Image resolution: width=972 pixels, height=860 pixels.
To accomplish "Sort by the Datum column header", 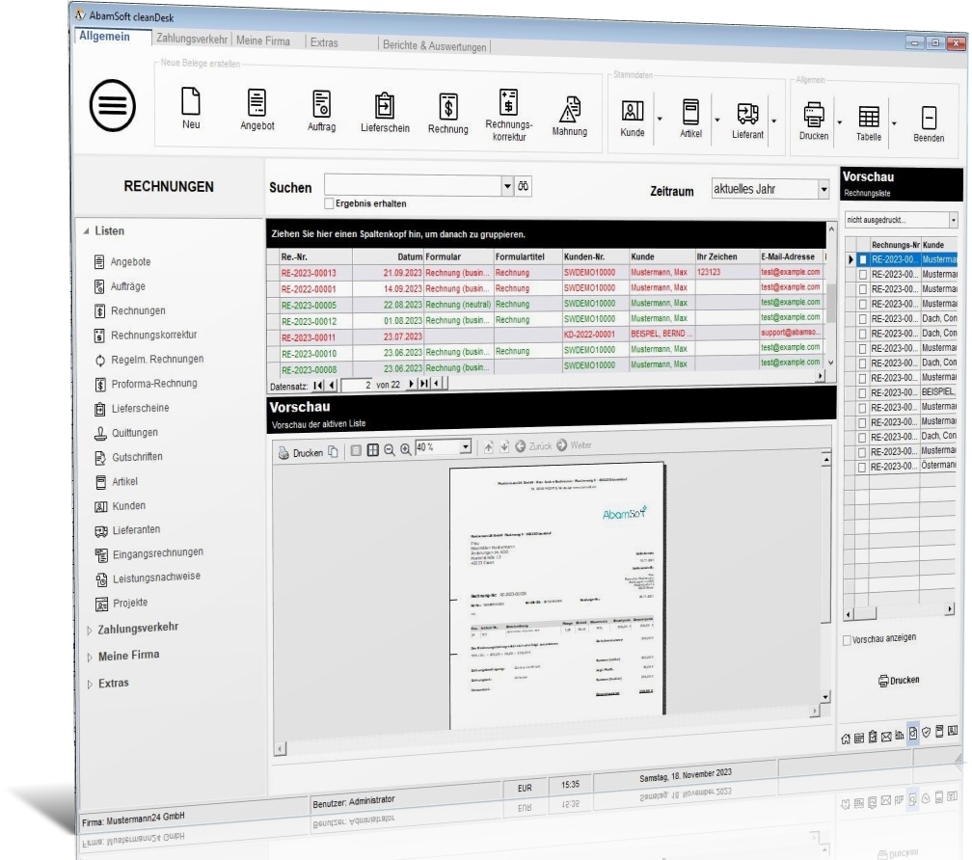I will 388,256.
